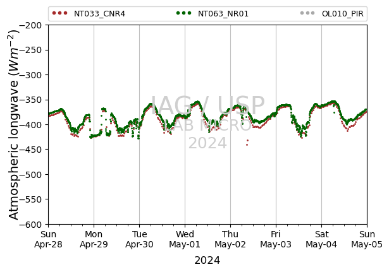Click the NT063_NR01 legend label
This screenshot has height=272, width=389.
click(x=223, y=14)
